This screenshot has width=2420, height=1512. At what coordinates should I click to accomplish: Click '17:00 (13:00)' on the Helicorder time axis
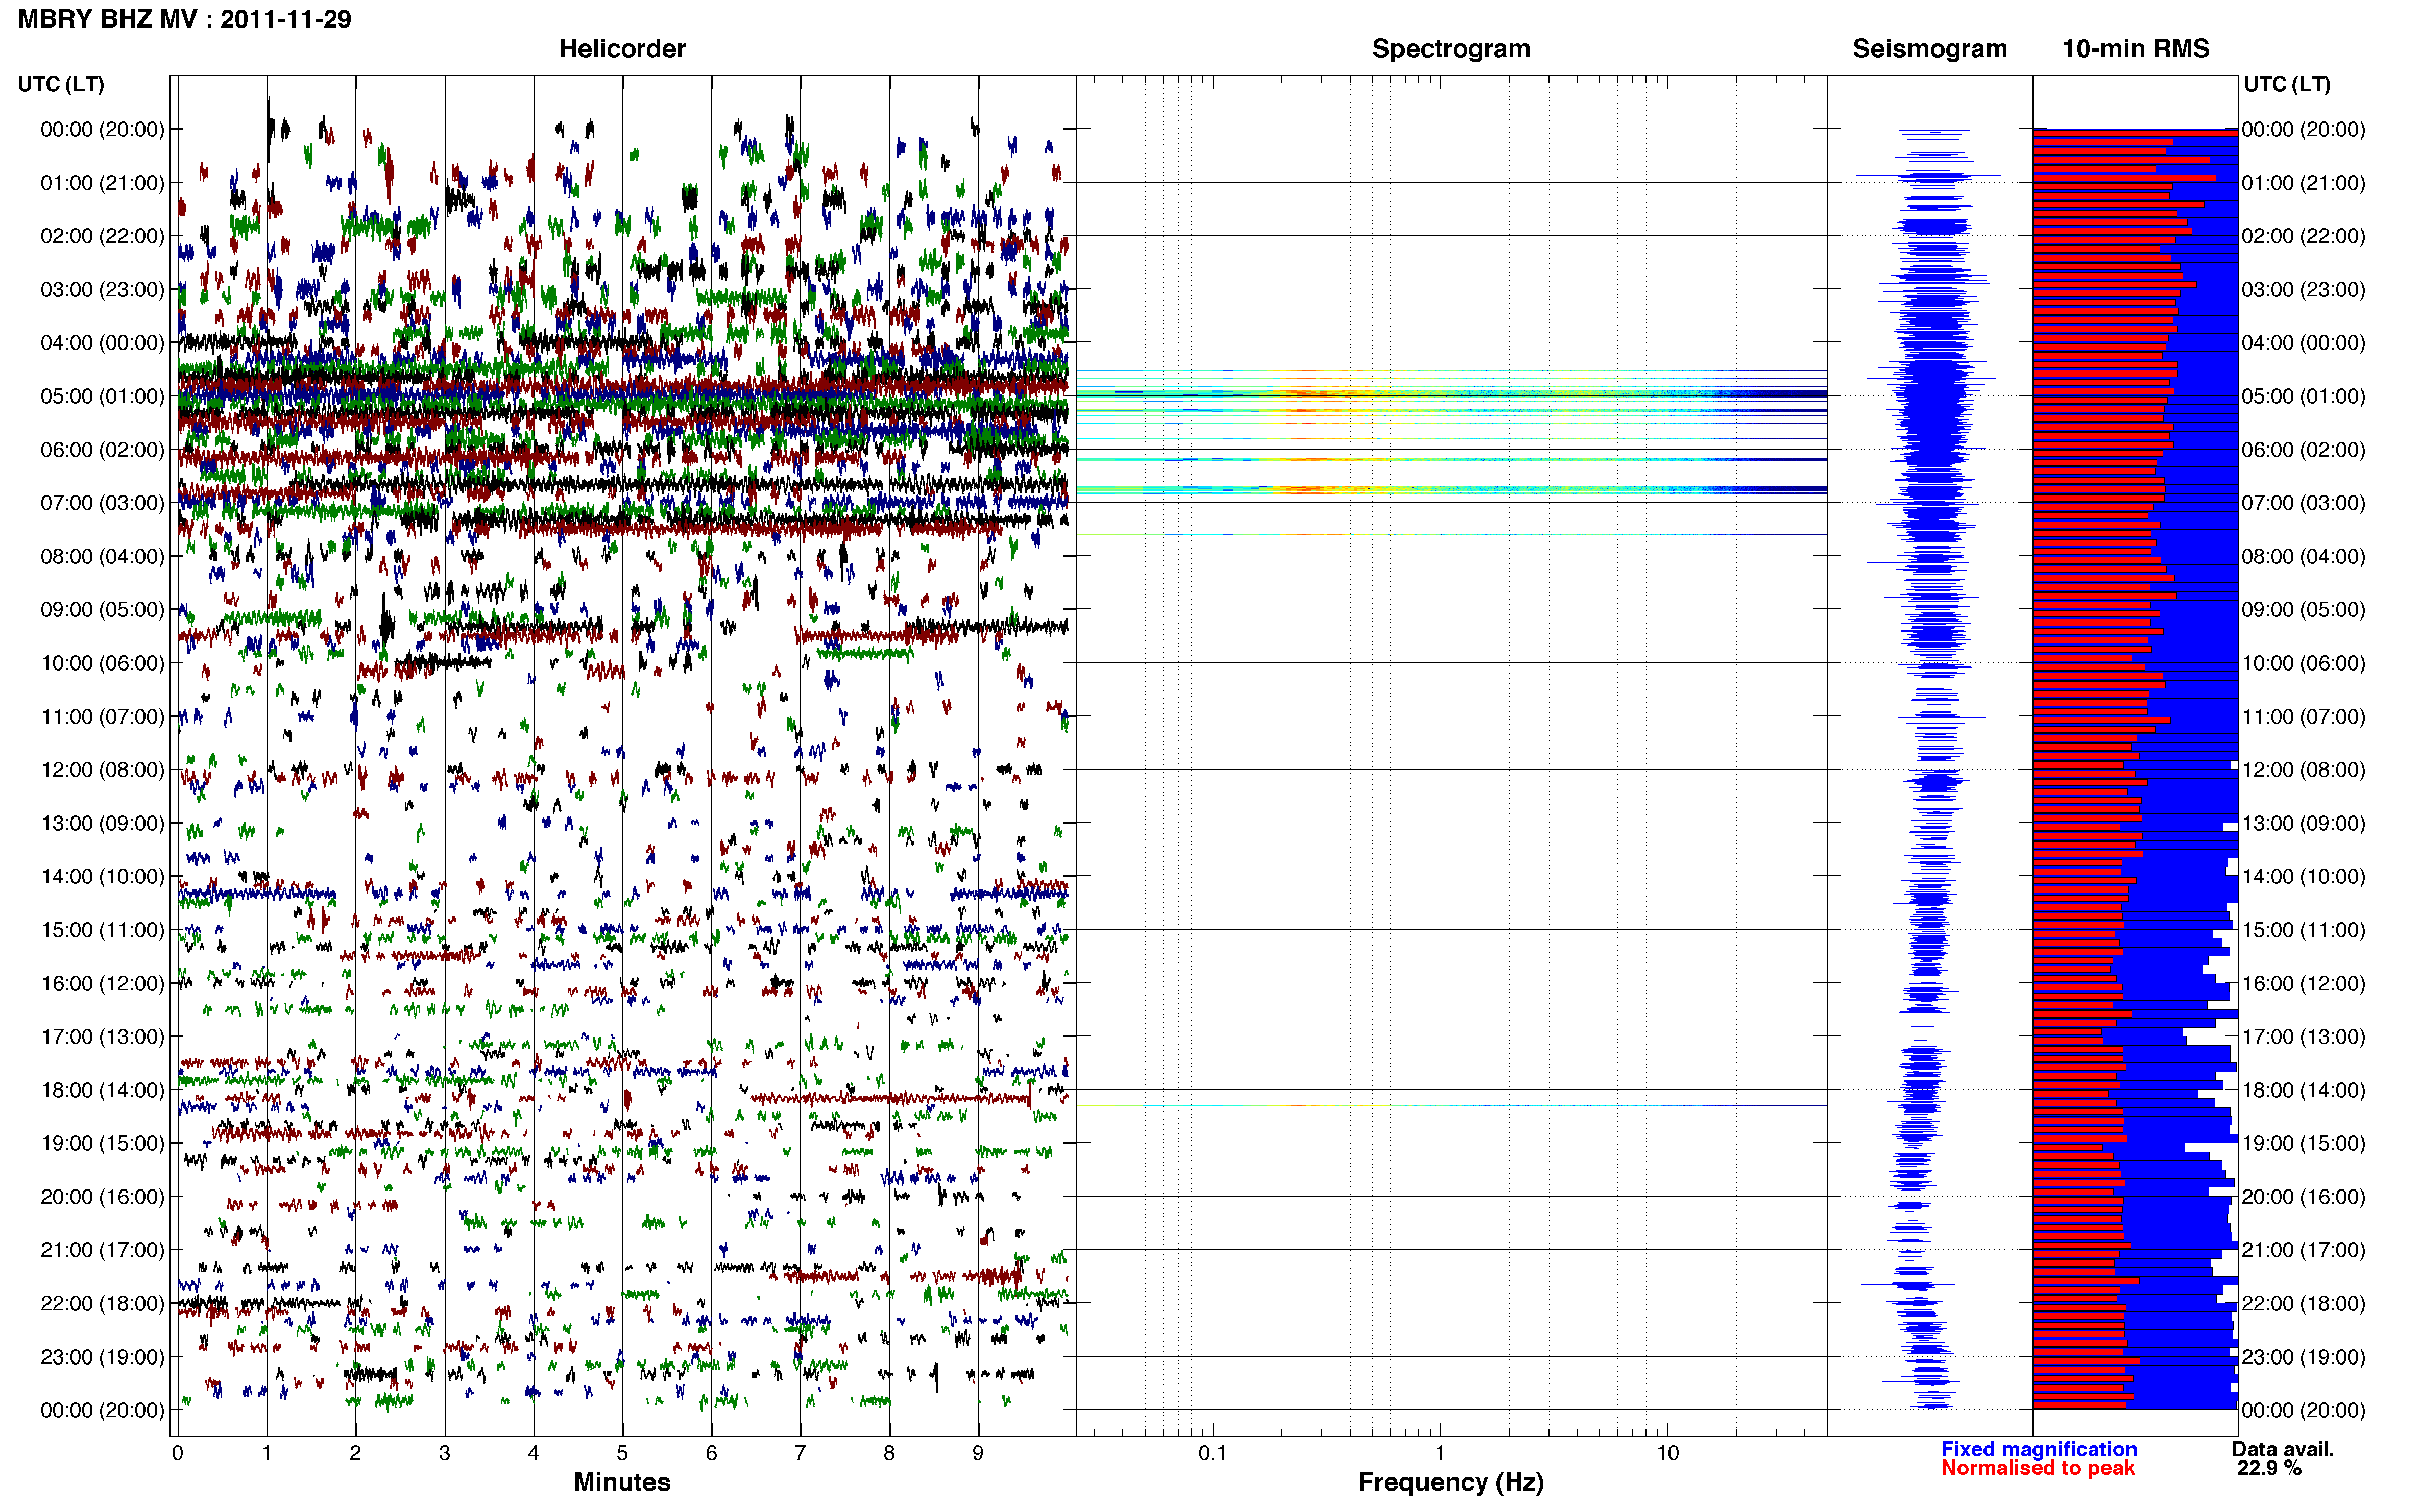coord(102,1037)
